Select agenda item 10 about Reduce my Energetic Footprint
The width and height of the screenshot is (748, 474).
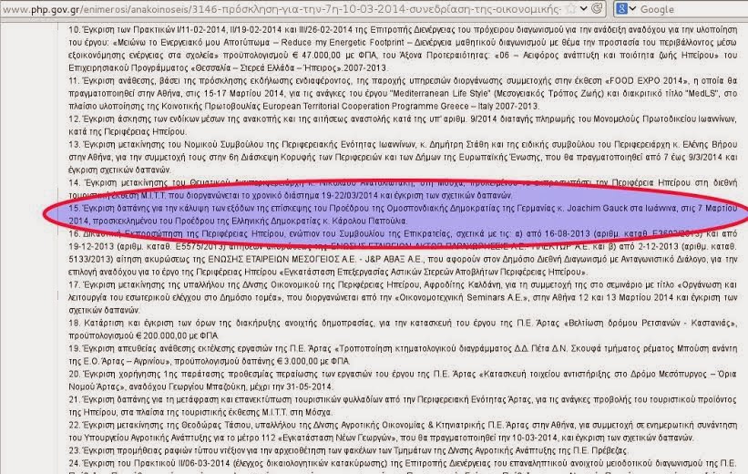click(403, 48)
